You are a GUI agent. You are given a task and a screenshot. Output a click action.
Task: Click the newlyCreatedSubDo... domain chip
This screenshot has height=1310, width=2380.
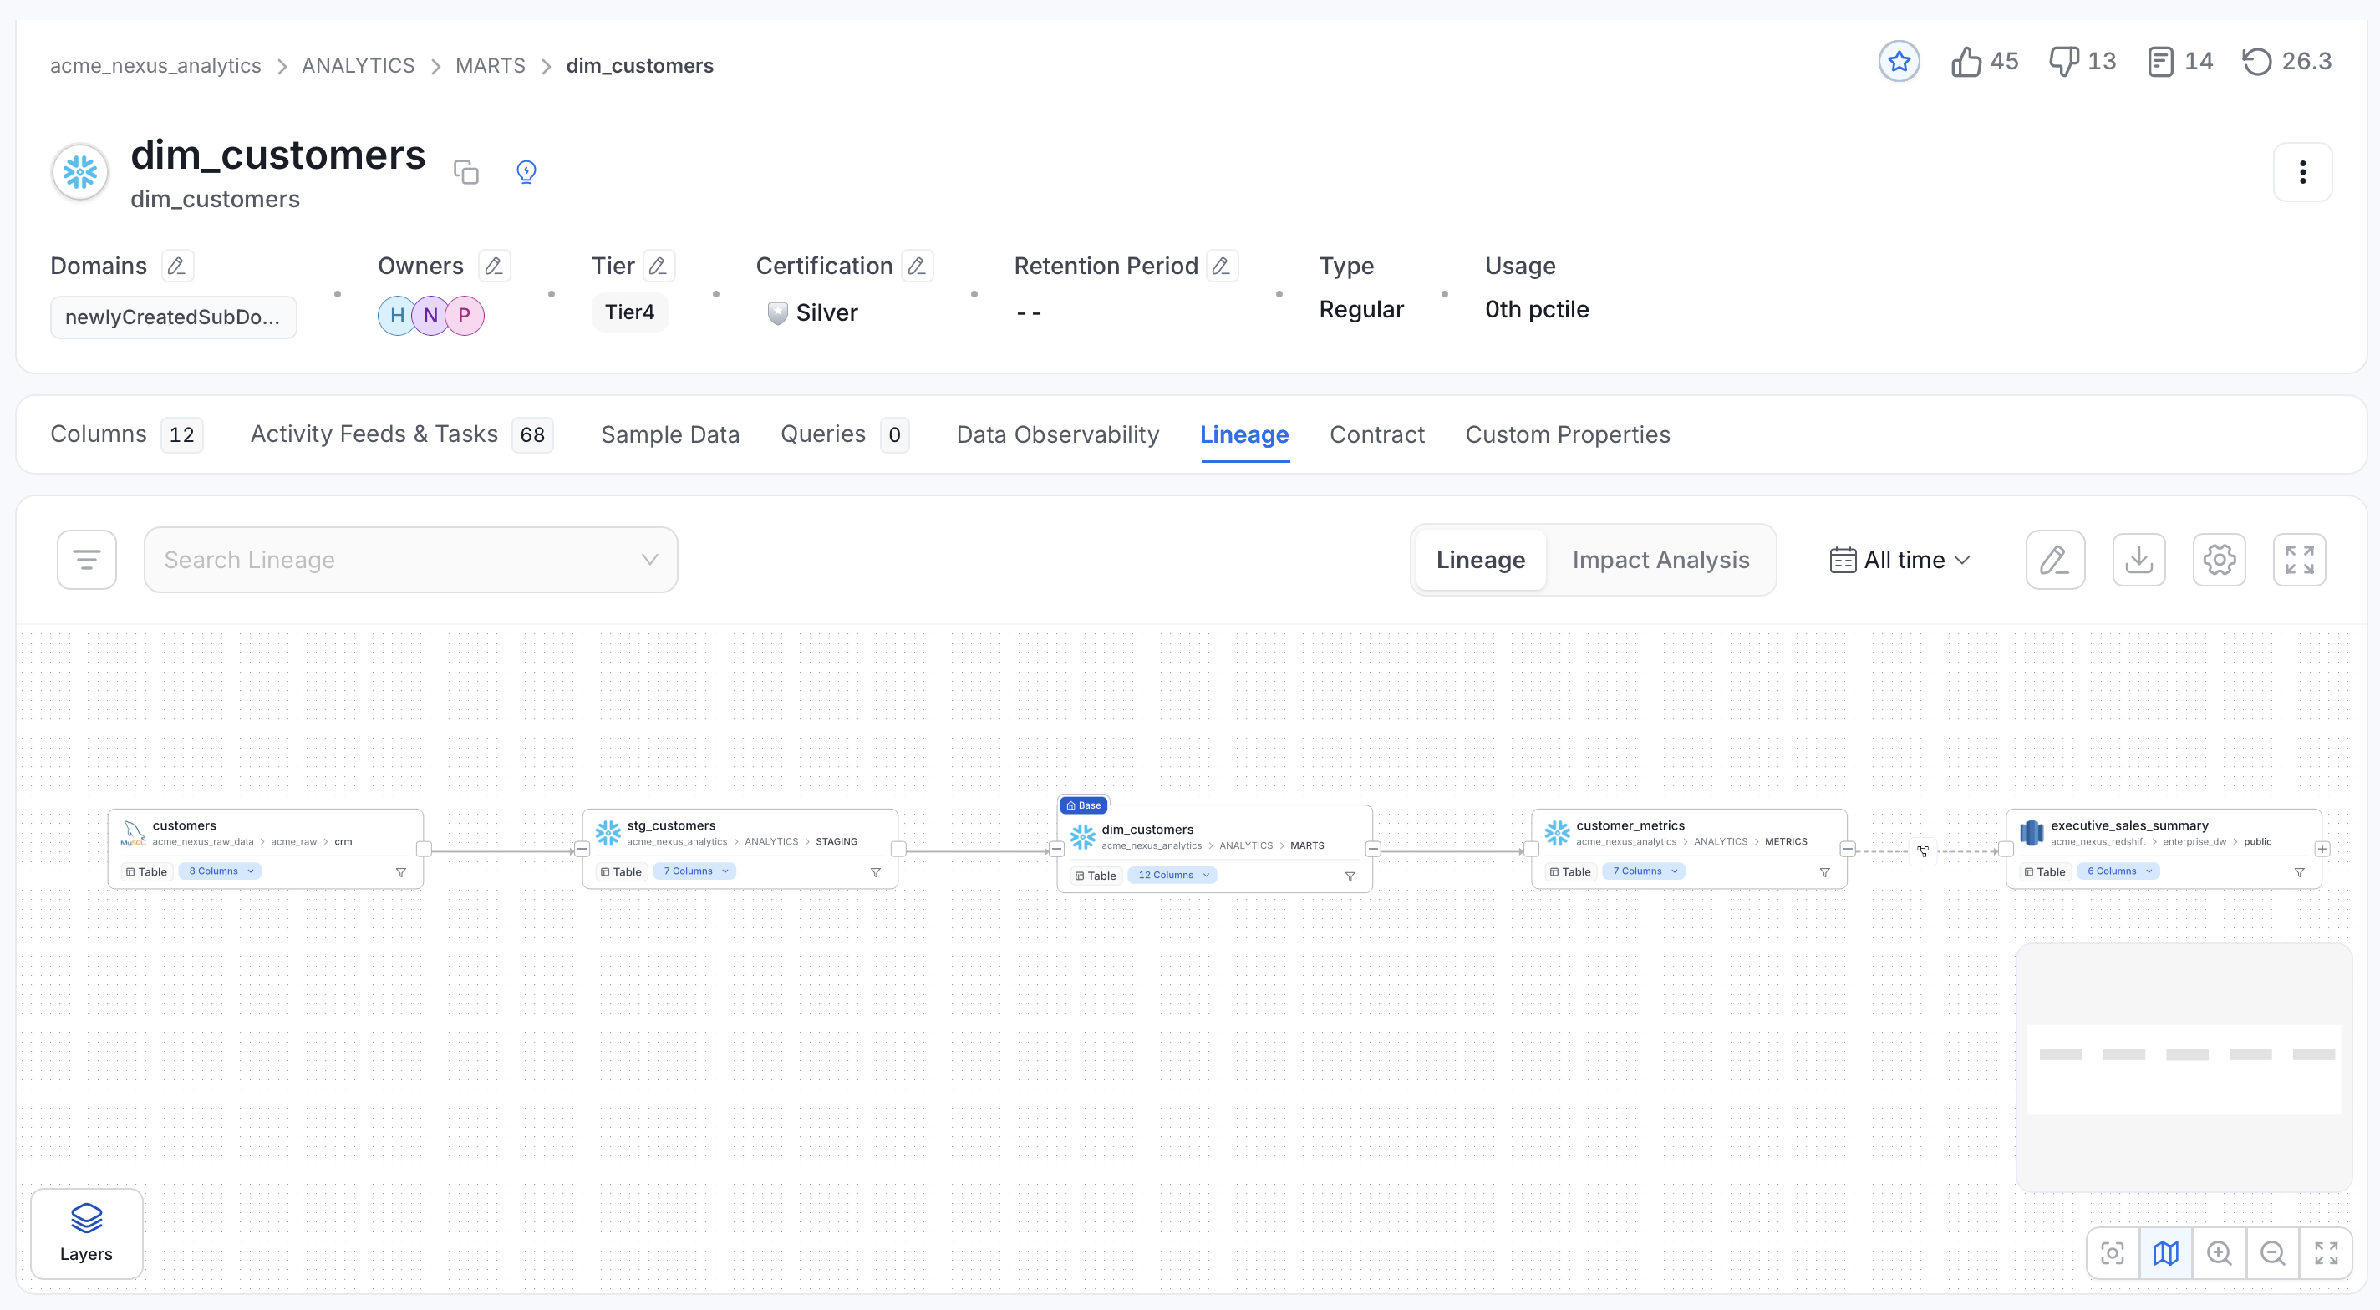click(x=174, y=317)
